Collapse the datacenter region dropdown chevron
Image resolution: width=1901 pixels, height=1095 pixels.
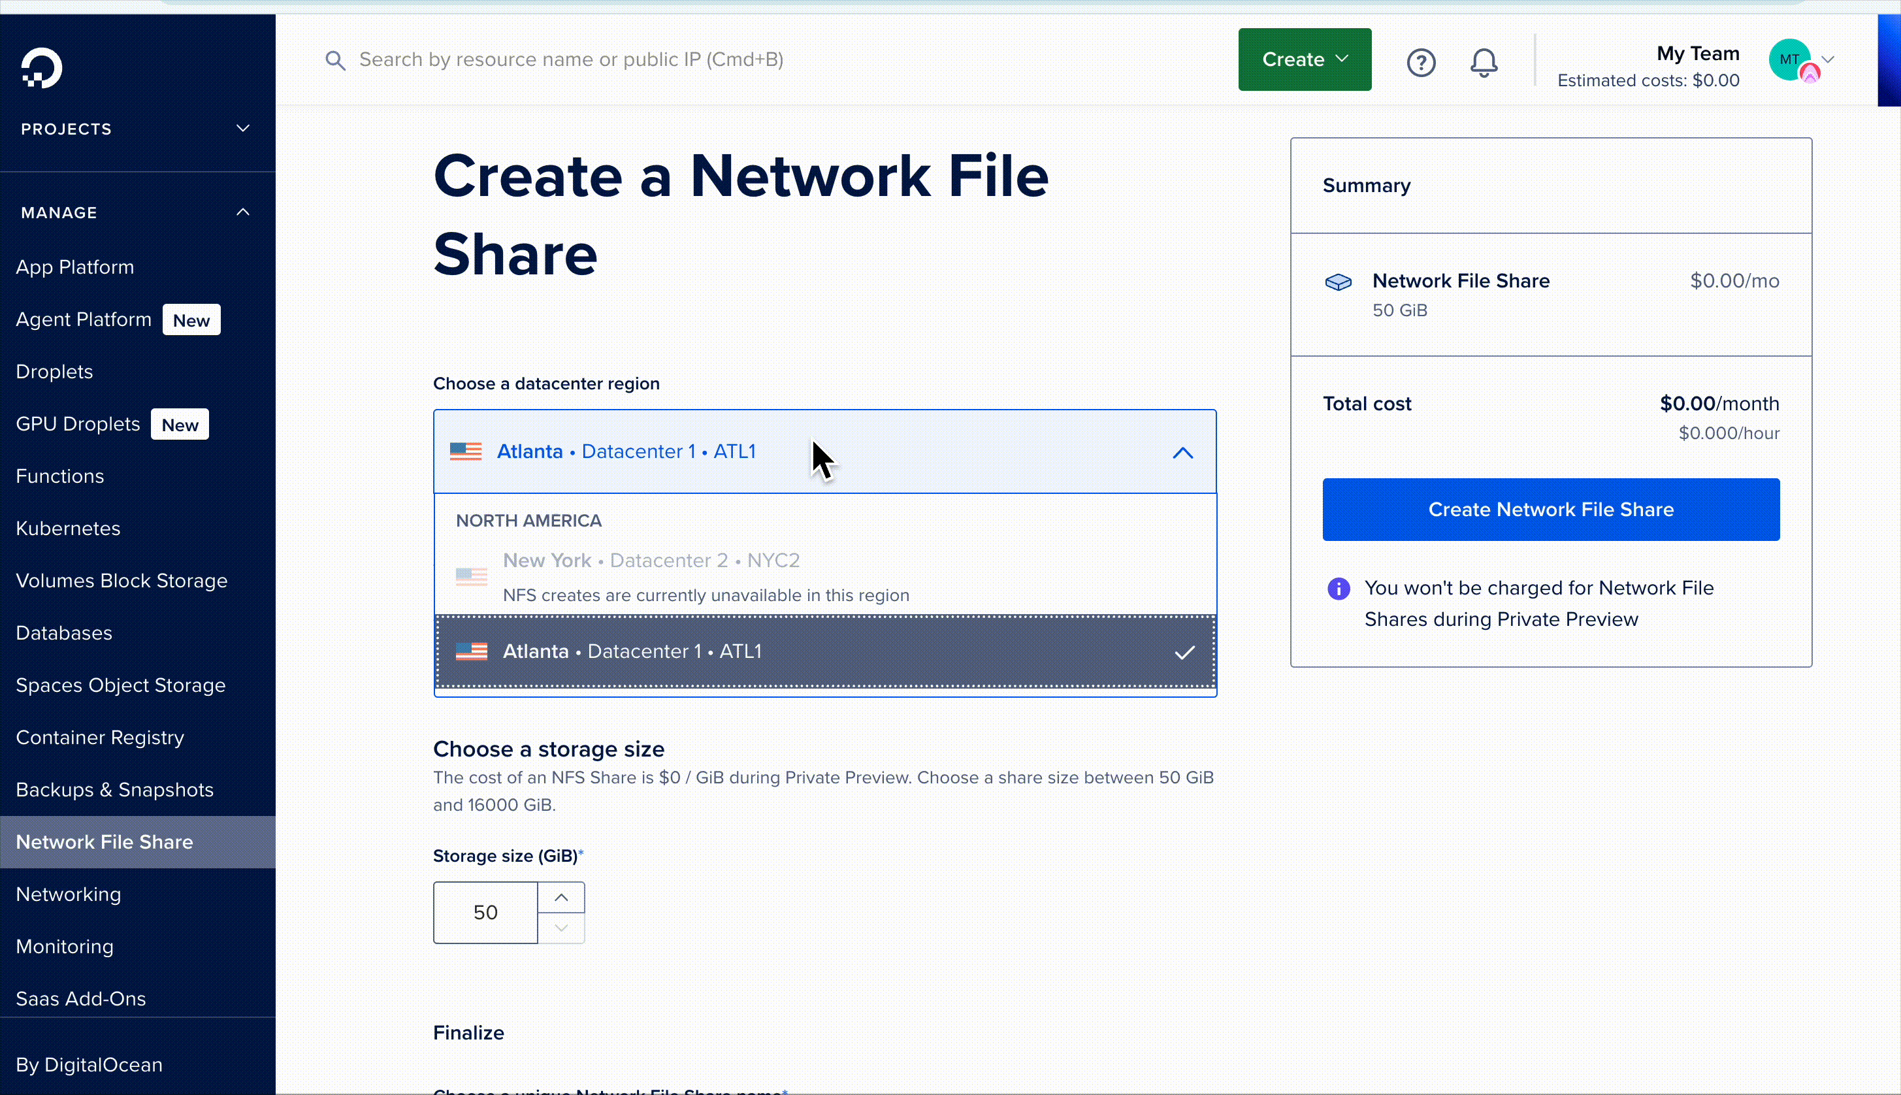(1182, 453)
